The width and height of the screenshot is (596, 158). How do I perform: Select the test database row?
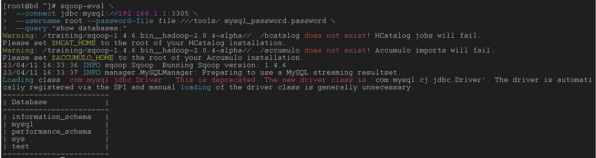pos(20,146)
